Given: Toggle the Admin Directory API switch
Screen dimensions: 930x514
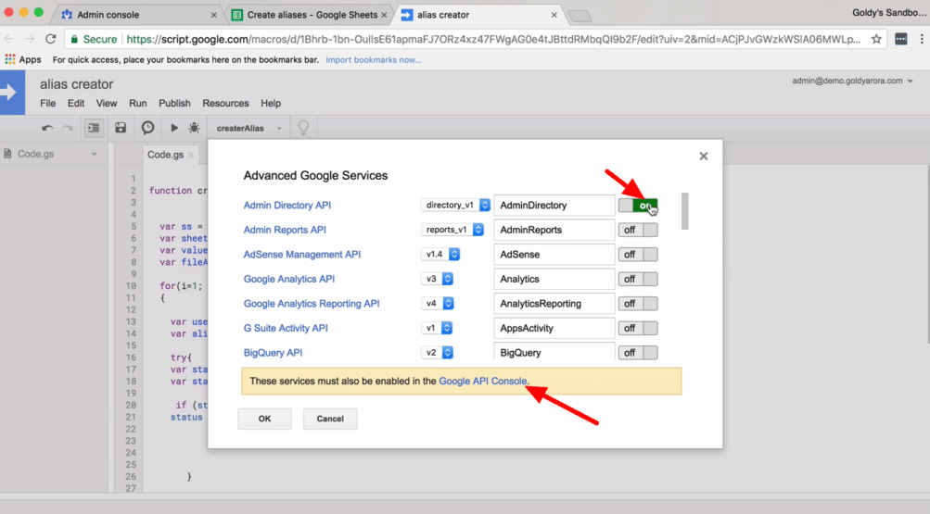Looking at the screenshot, I should coord(638,206).
